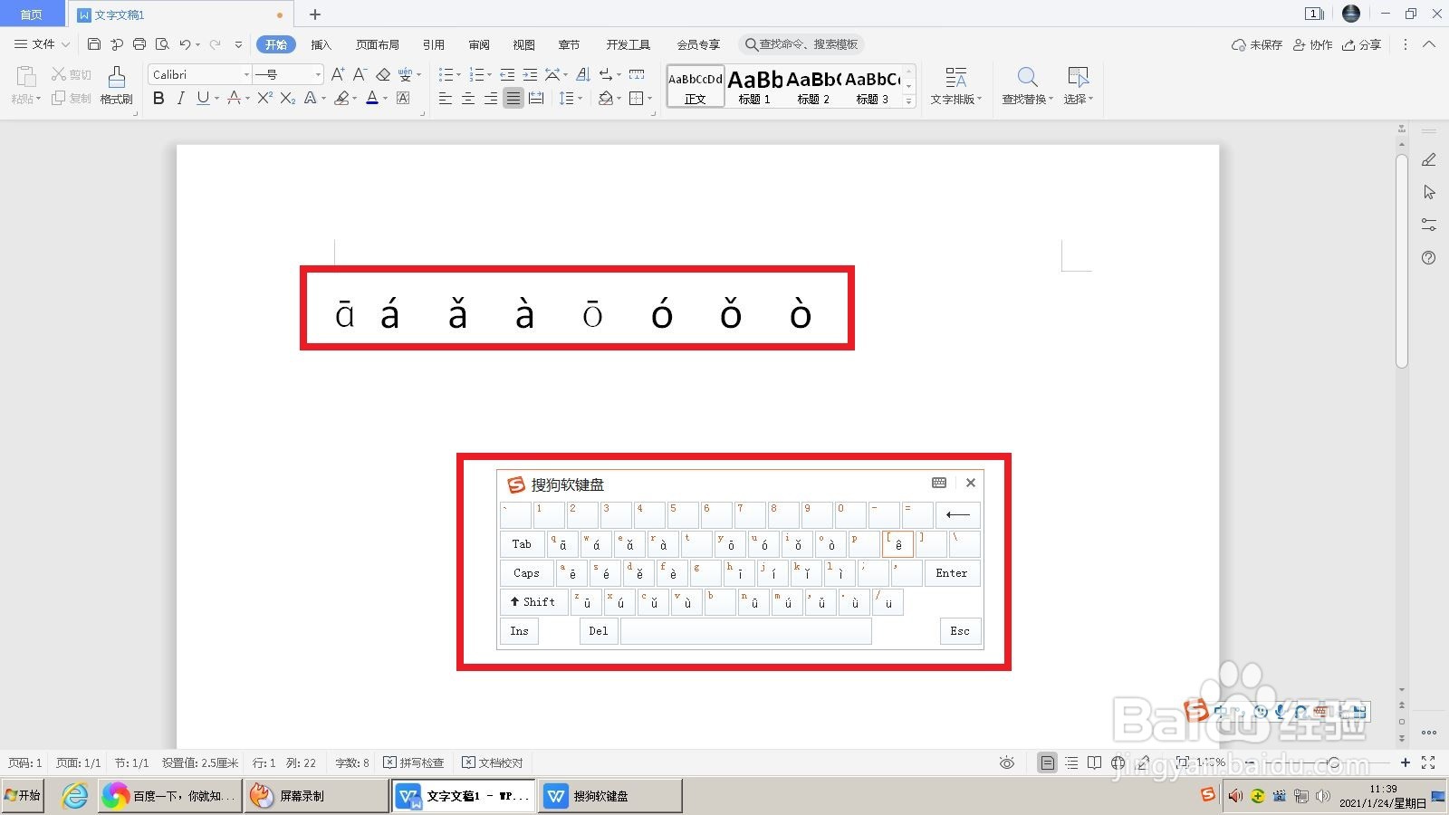Screen dimensions: 1449x815
Task: Decrease font size with the A- icon
Action: (x=360, y=74)
